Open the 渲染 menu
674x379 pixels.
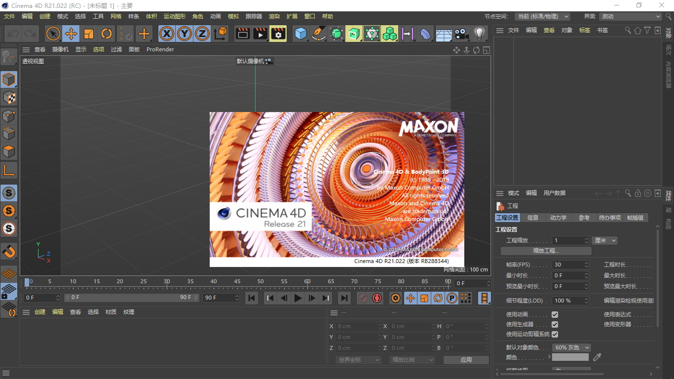[274, 16]
